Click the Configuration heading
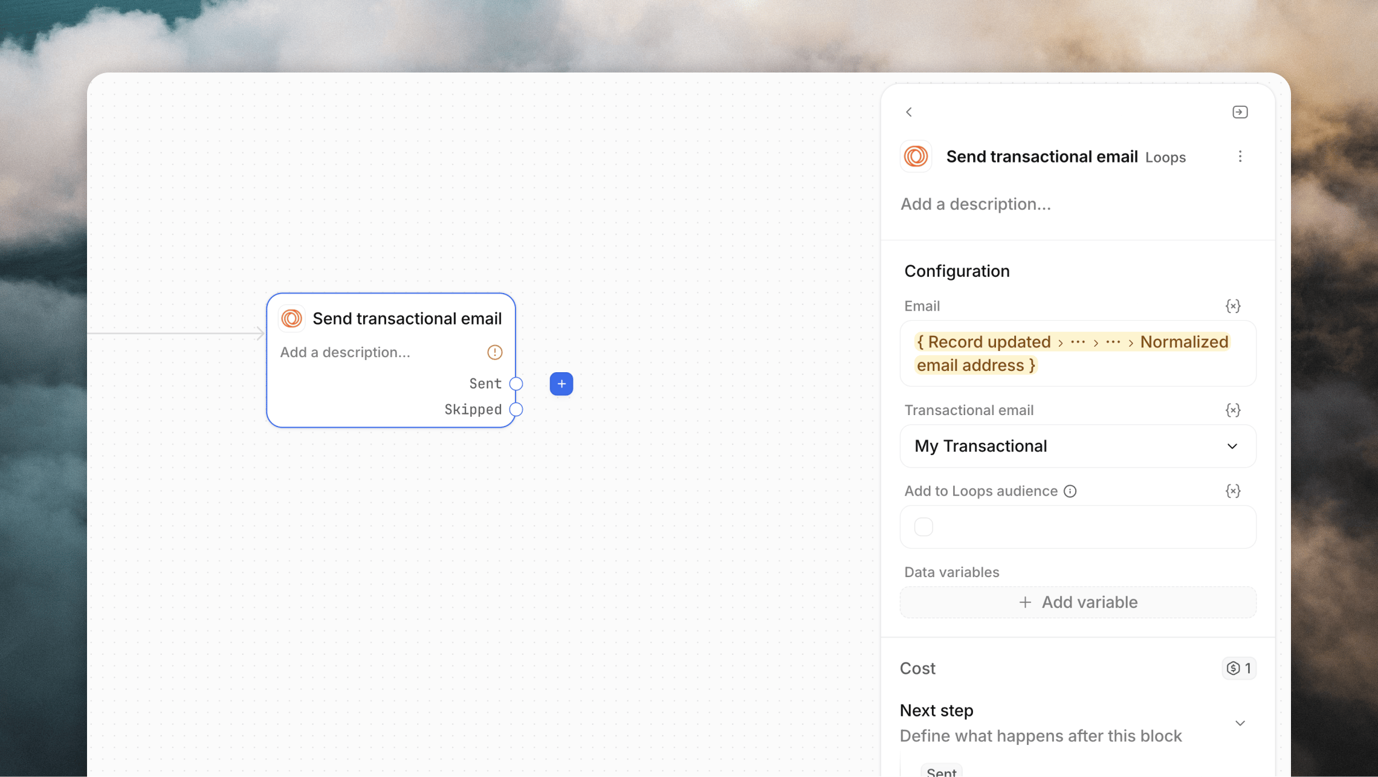The height and width of the screenshot is (777, 1378). 957,271
